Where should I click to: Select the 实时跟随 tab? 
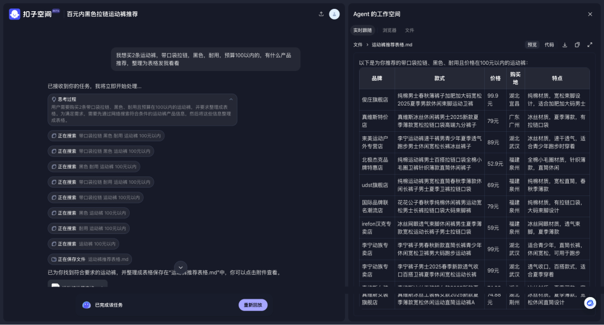(364, 30)
